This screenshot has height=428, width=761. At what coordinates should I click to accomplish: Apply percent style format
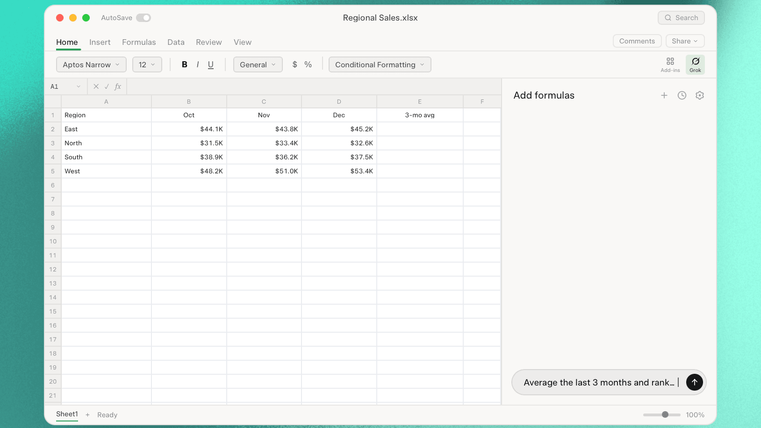point(308,64)
